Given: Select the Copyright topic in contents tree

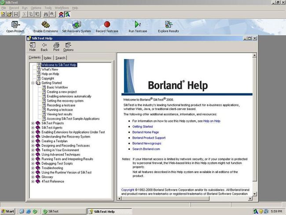Looking at the screenshot, I should [48, 78].
